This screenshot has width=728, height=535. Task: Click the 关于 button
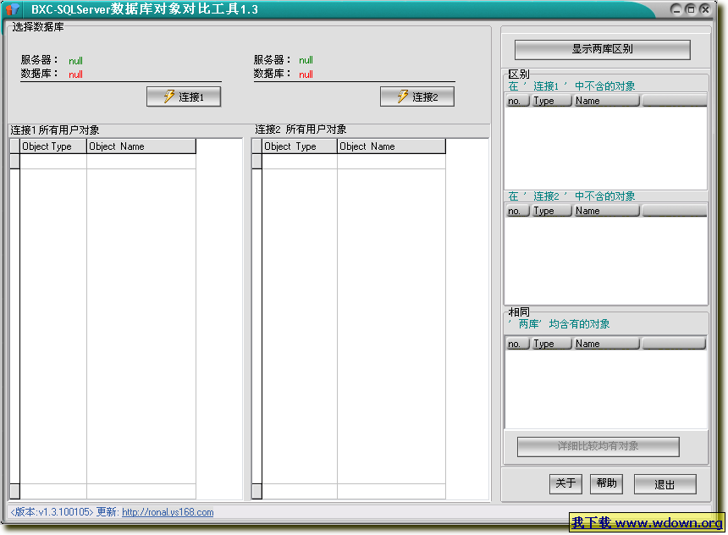[x=565, y=483]
